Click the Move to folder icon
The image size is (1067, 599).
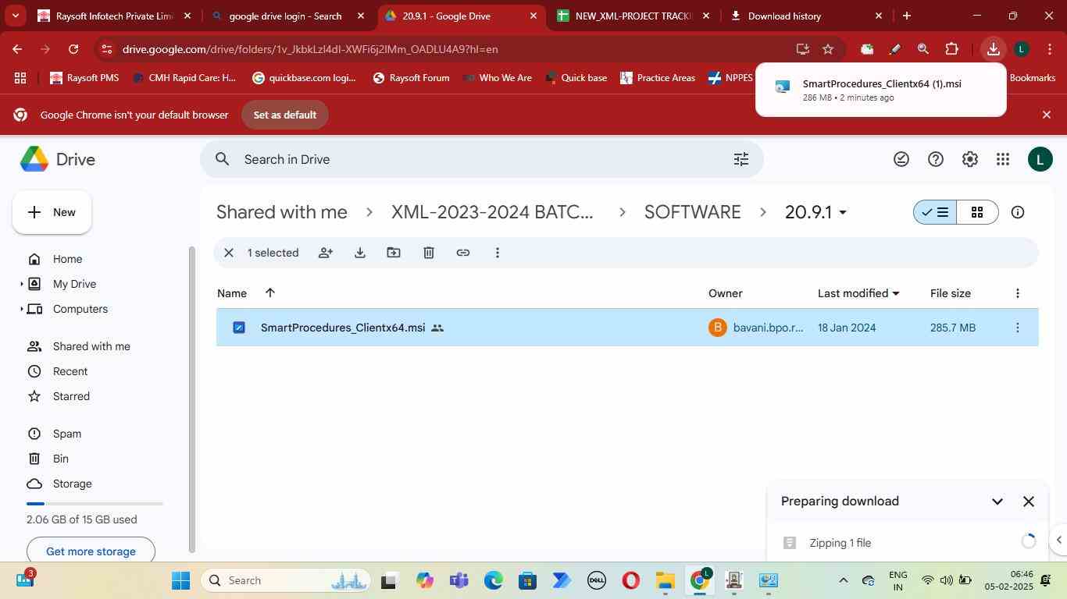click(394, 253)
